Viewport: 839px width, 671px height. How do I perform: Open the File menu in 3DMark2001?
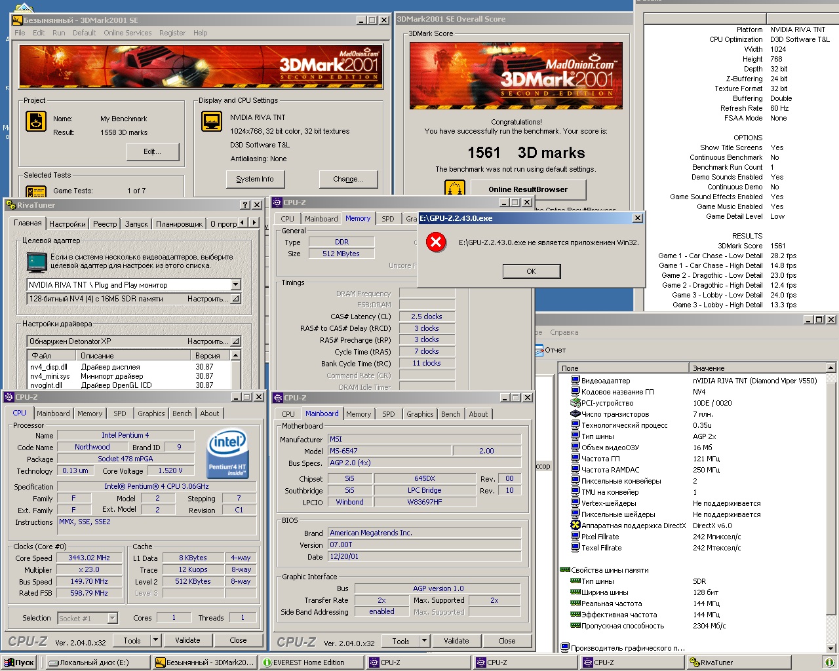20,33
